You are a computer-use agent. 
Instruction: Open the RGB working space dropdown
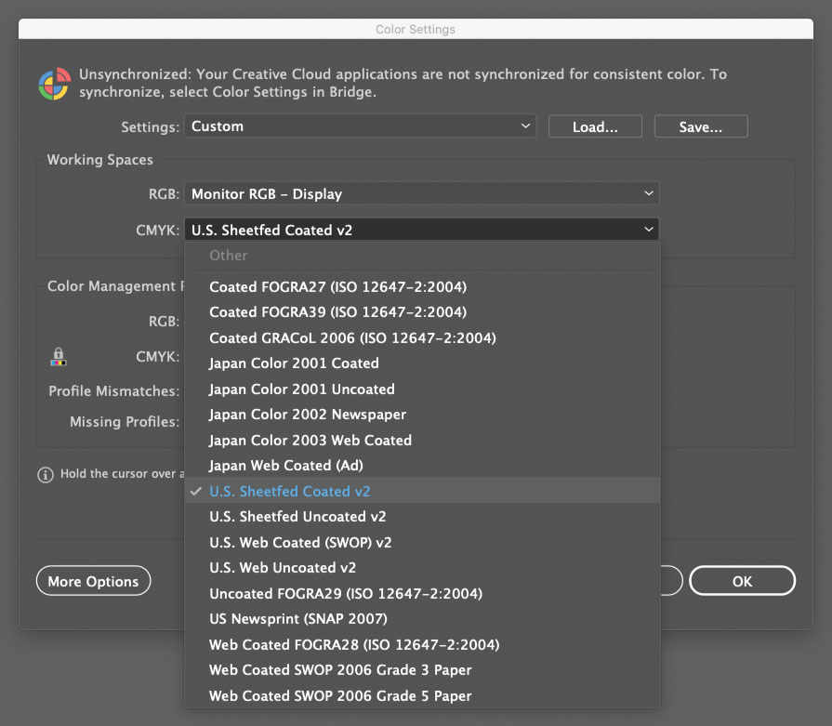(x=423, y=193)
